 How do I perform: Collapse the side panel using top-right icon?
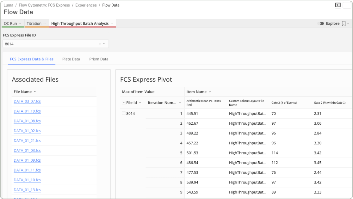(x=338, y=5)
